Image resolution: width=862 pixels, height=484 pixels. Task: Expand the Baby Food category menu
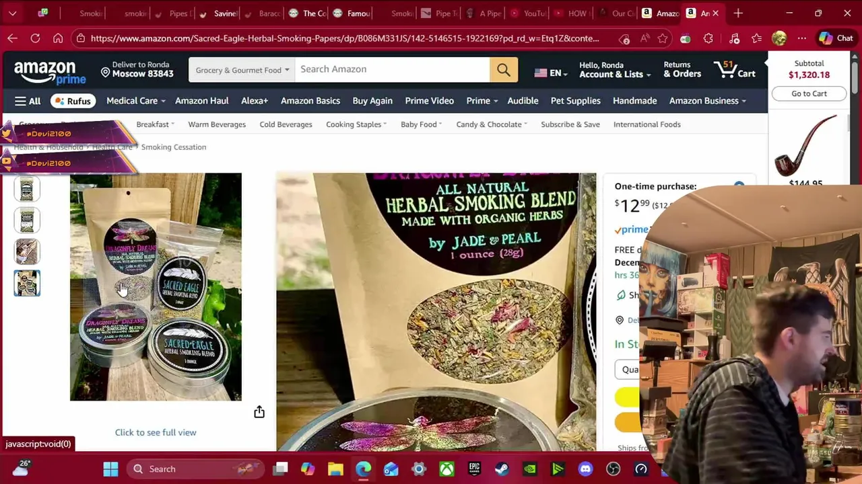pos(421,124)
